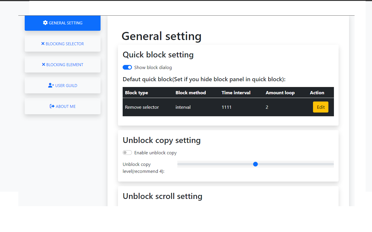Screen dimensions: 372x232
Task: Open the Blocking Element page
Action: [x=62, y=64]
